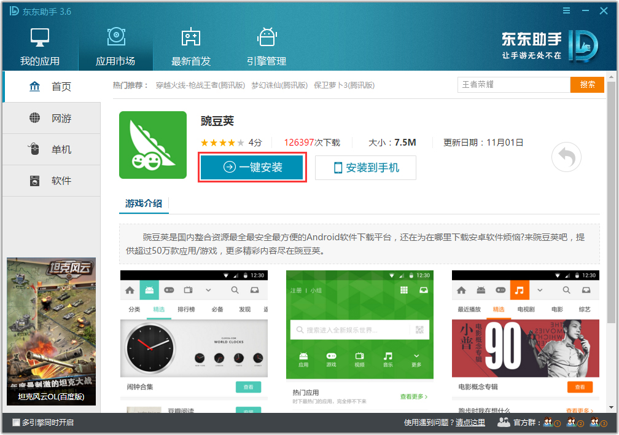Screen dimensions: 619x435
Task: Click the 豌豆荚 app title
Action: point(217,121)
